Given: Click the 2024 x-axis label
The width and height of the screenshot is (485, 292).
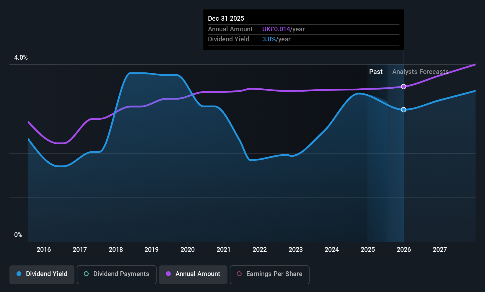Looking at the screenshot, I should pos(332,250).
